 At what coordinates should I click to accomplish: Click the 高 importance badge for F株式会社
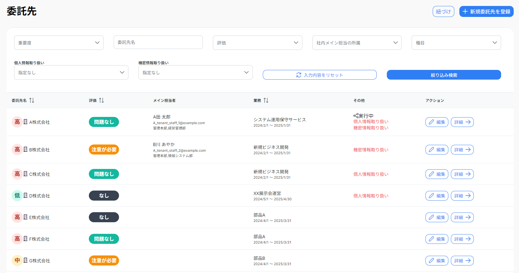pyautogui.click(x=17, y=239)
